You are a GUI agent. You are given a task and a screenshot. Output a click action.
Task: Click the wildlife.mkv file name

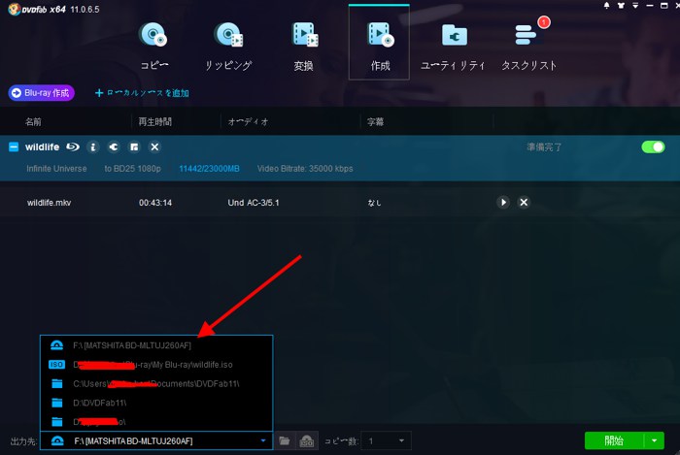[x=49, y=203]
